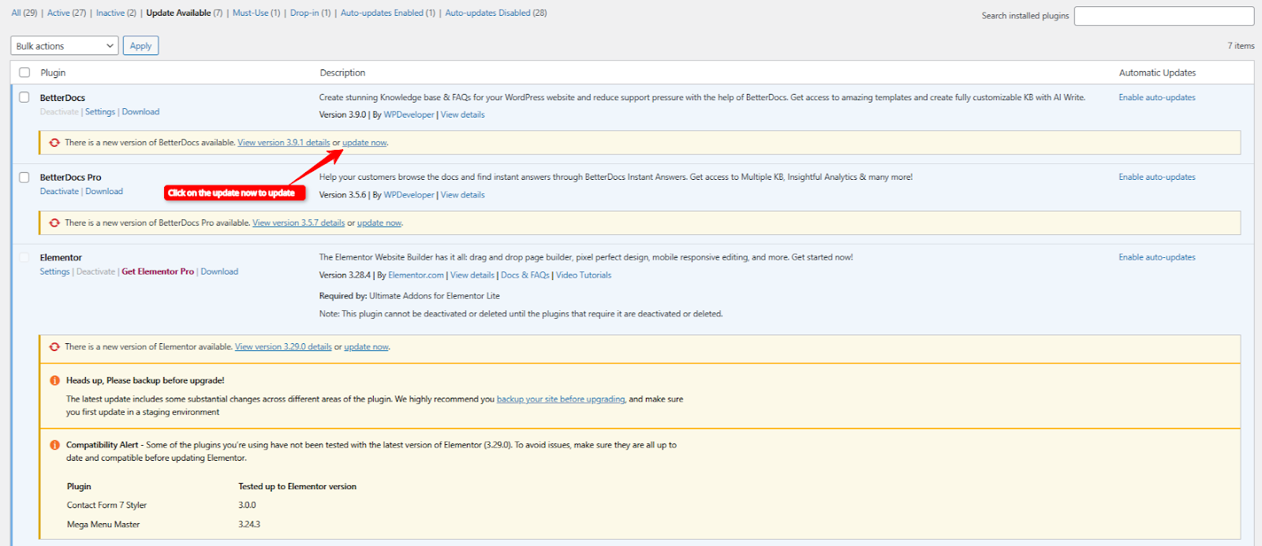Image resolution: width=1262 pixels, height=546 pixels.
Task: Toggle the select-all plugins checkbox
Action: [x=24, y=73]
